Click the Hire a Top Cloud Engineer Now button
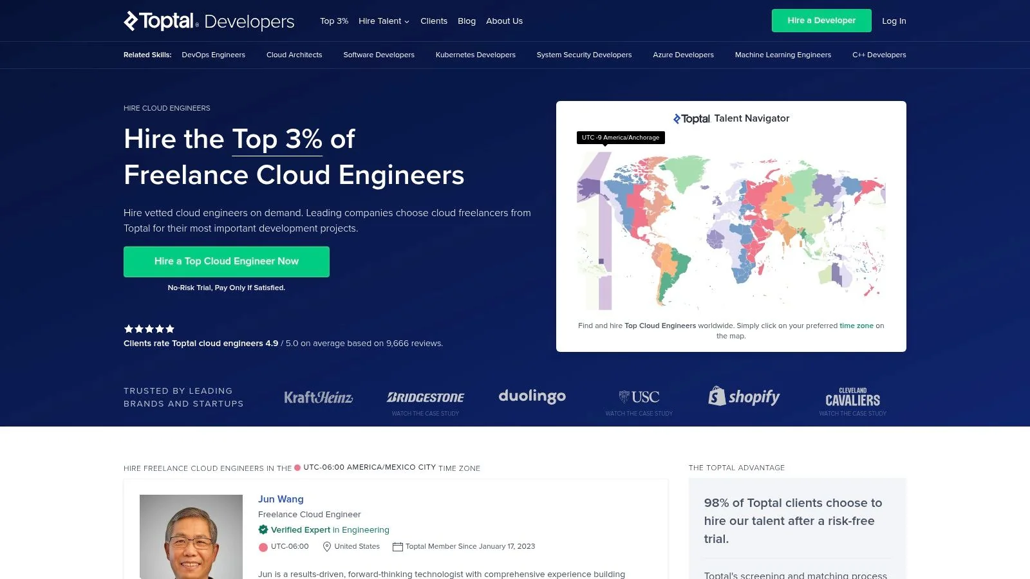1030x579 pixels. (x=226, y=261)
